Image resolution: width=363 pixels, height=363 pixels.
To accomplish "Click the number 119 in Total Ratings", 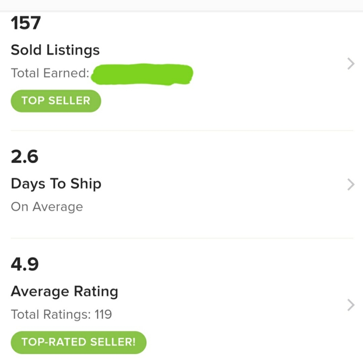I will click(x=103, y=314).
